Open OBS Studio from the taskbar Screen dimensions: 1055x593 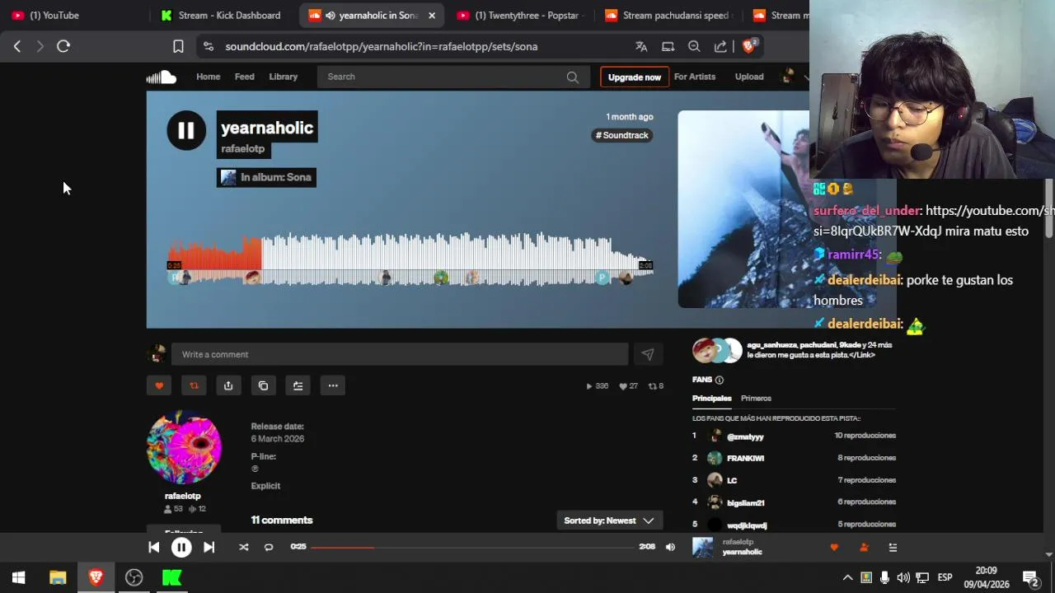coord(134,577)
